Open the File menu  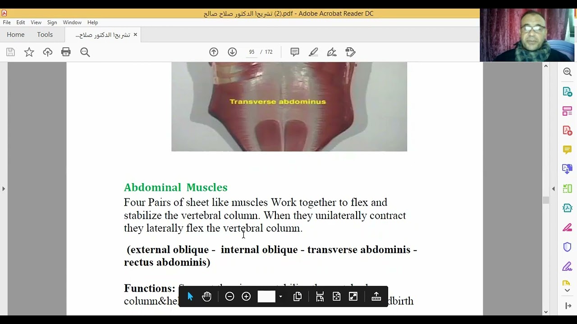(x=7, y=22)
